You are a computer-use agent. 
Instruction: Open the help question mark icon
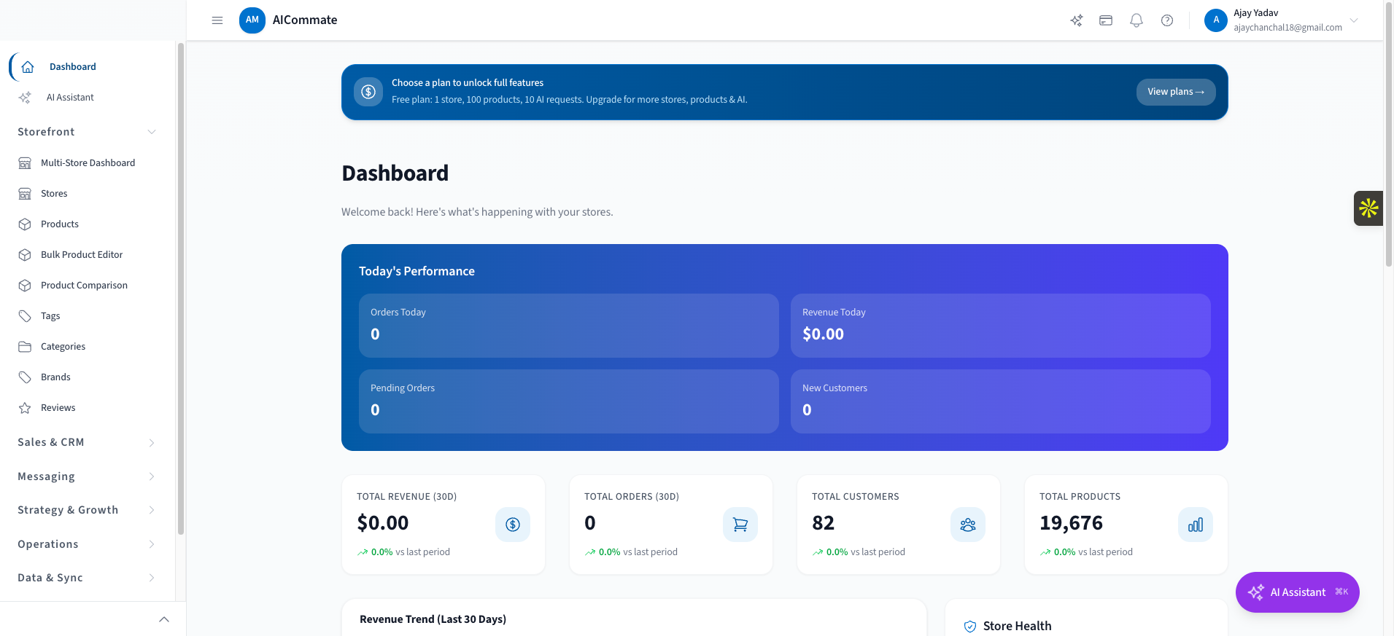pos(1167,20)
